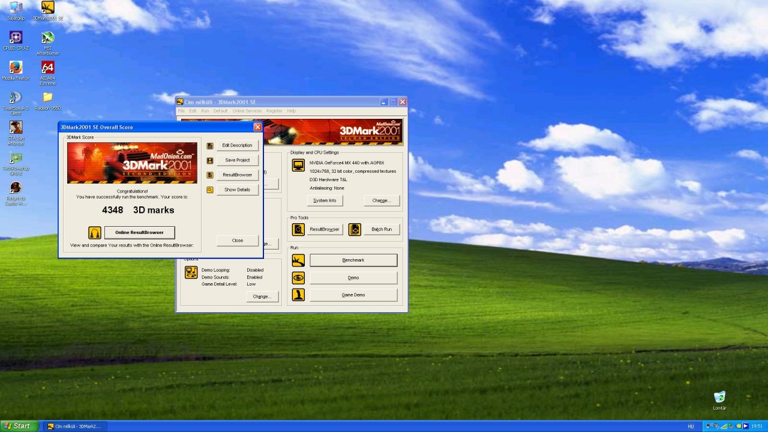
Task: Click the System Info button
Action: coord(325,200)
